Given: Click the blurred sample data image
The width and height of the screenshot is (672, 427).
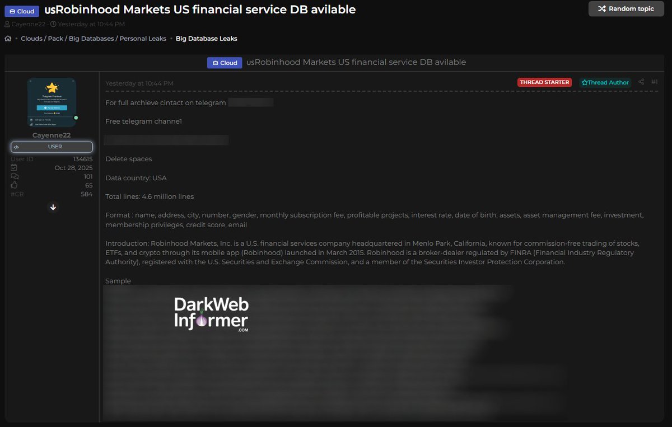Looking at the screenshot, I should point(336,353).
